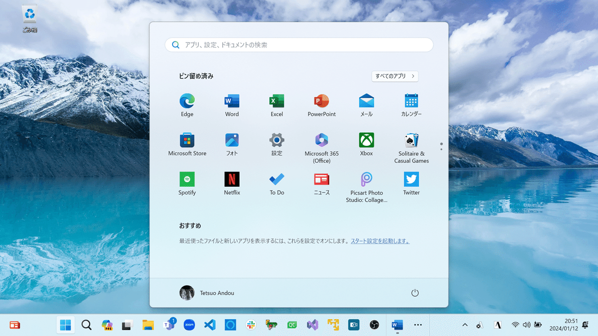Start PowerPoint from pinned apps
The height and width of the screenshot is (336, 598).
click(321, 106)
